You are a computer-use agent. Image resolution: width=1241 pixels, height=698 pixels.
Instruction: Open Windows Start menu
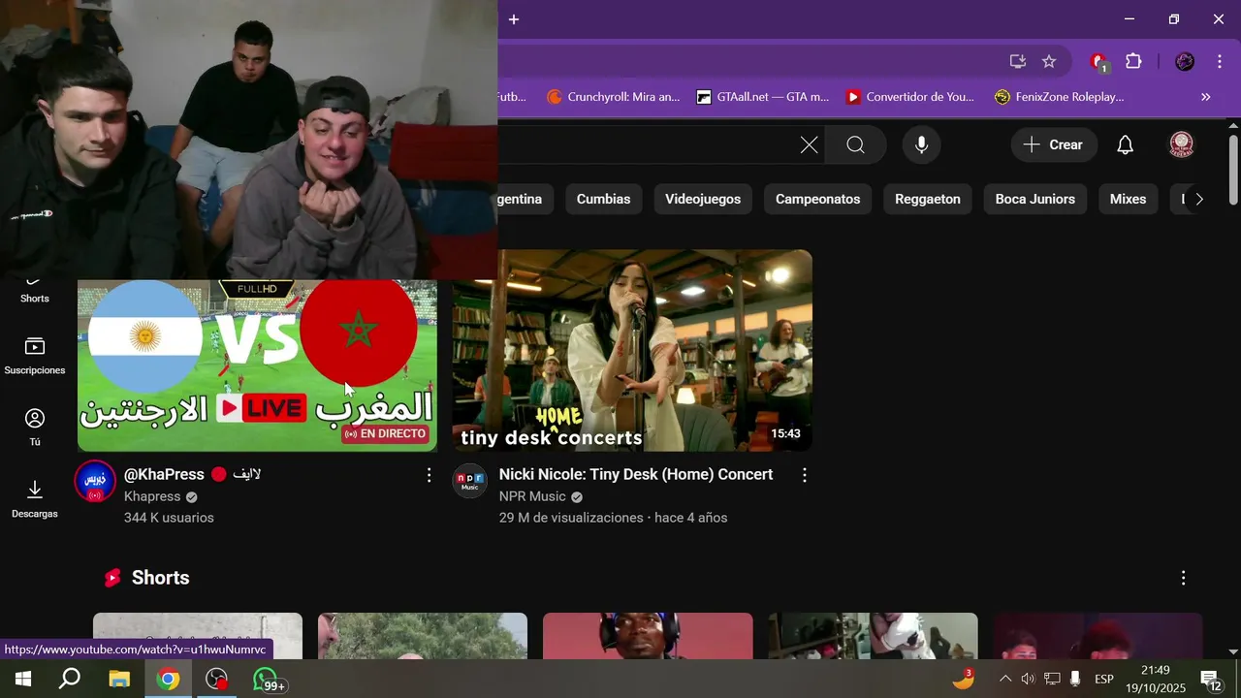coord(23,679)
